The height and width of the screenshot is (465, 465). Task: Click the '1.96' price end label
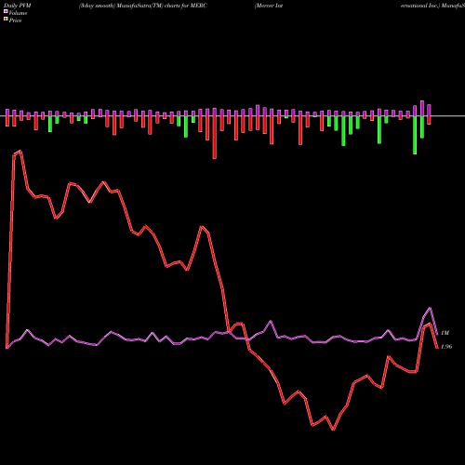click(x=446, y=347)
